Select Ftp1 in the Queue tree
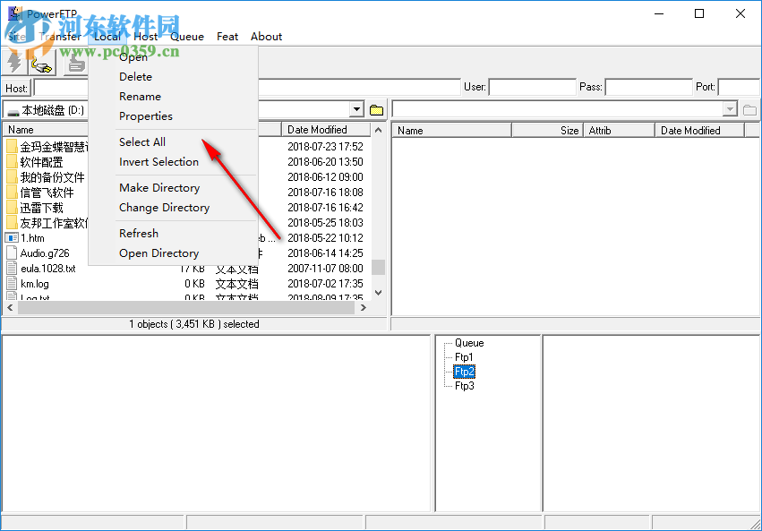The height and width of the screenshot is (531, 762). [464, 356]
